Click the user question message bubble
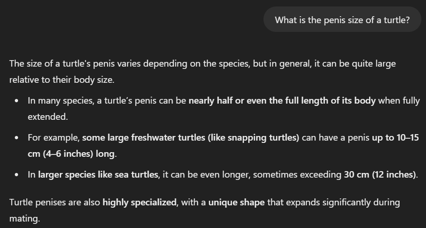The height and width of the screenshot is (228, 426). (x=342, y=19)
